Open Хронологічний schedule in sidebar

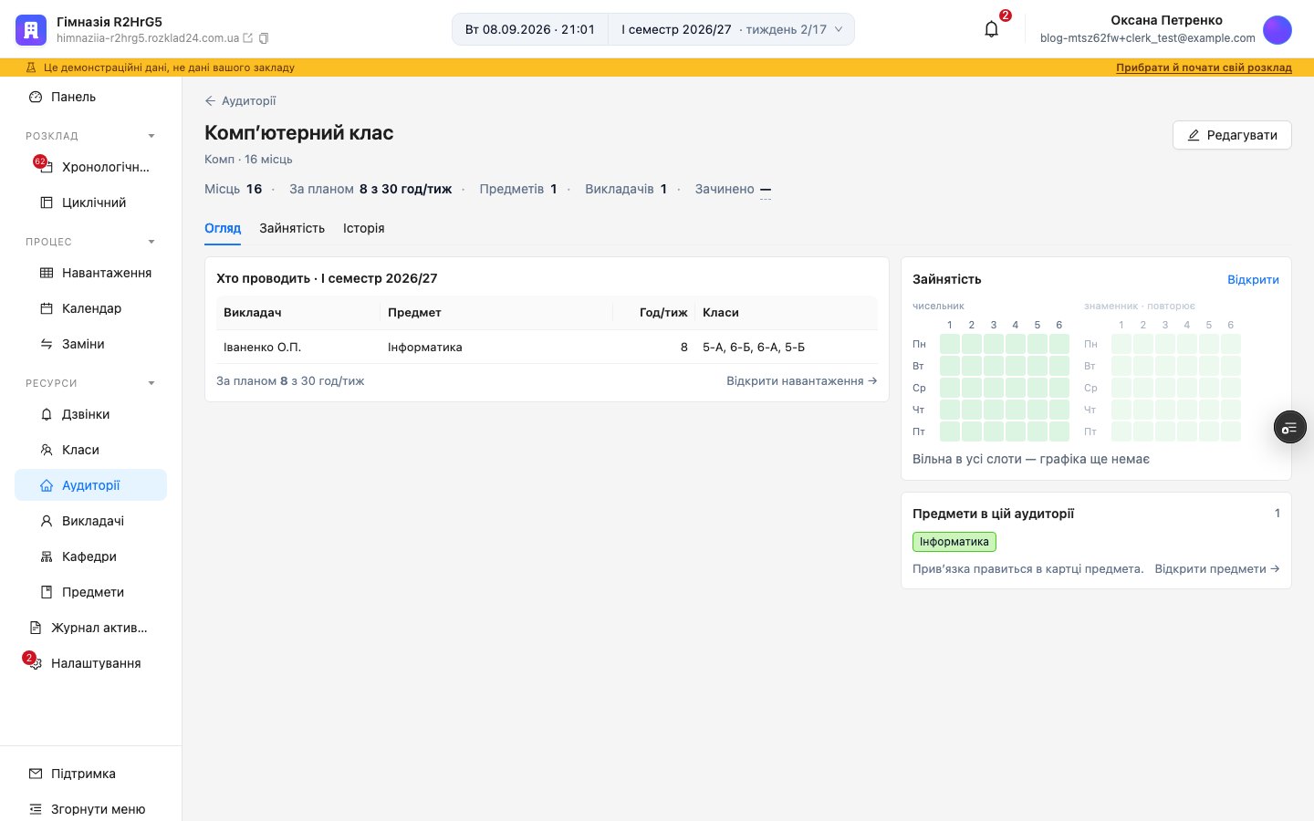(x=91, y=167)
